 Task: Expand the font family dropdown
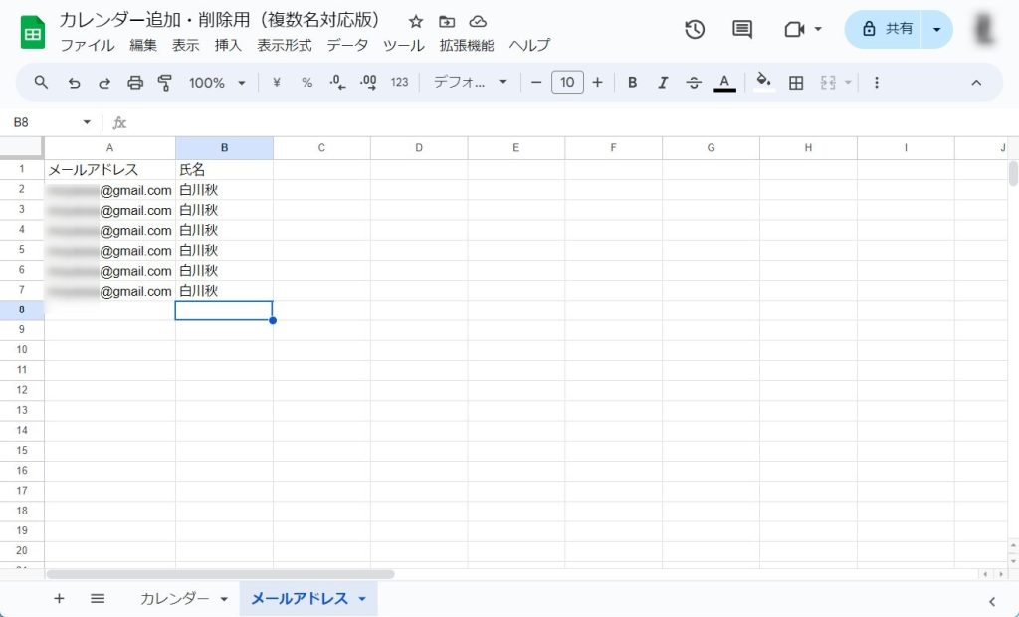click(x=471, y=83)
